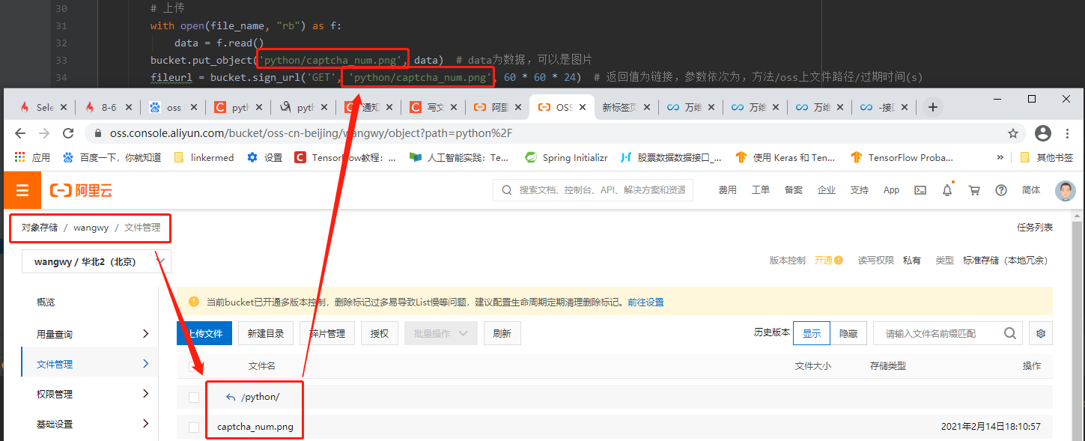Screen dimensions: 1085x441
Task: Click wangwy in the breadcrumb
Action: point(91,228)
